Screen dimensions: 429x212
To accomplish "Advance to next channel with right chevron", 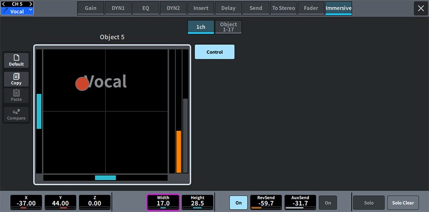I will (x=31, y=4).
